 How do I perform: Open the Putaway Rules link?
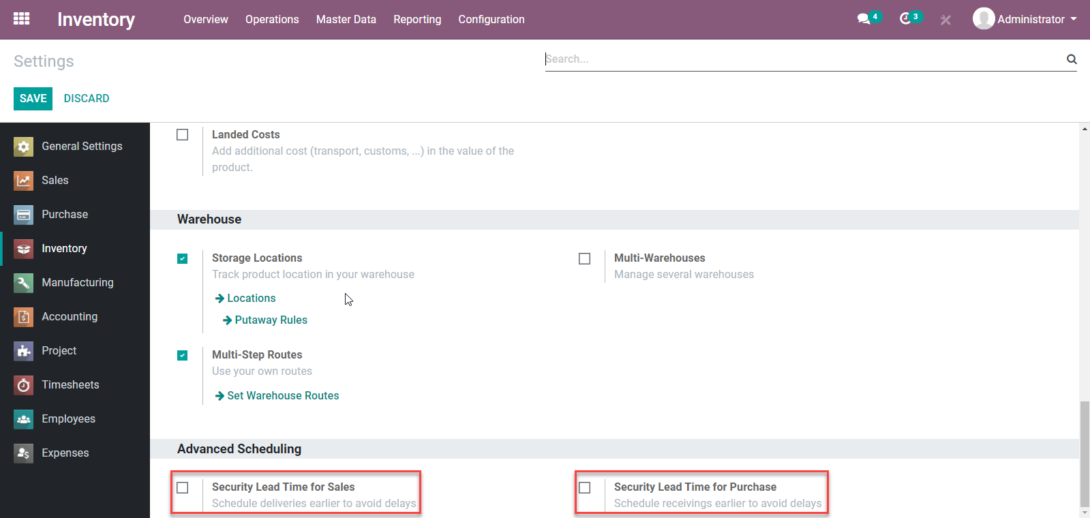tap(271, 320)
